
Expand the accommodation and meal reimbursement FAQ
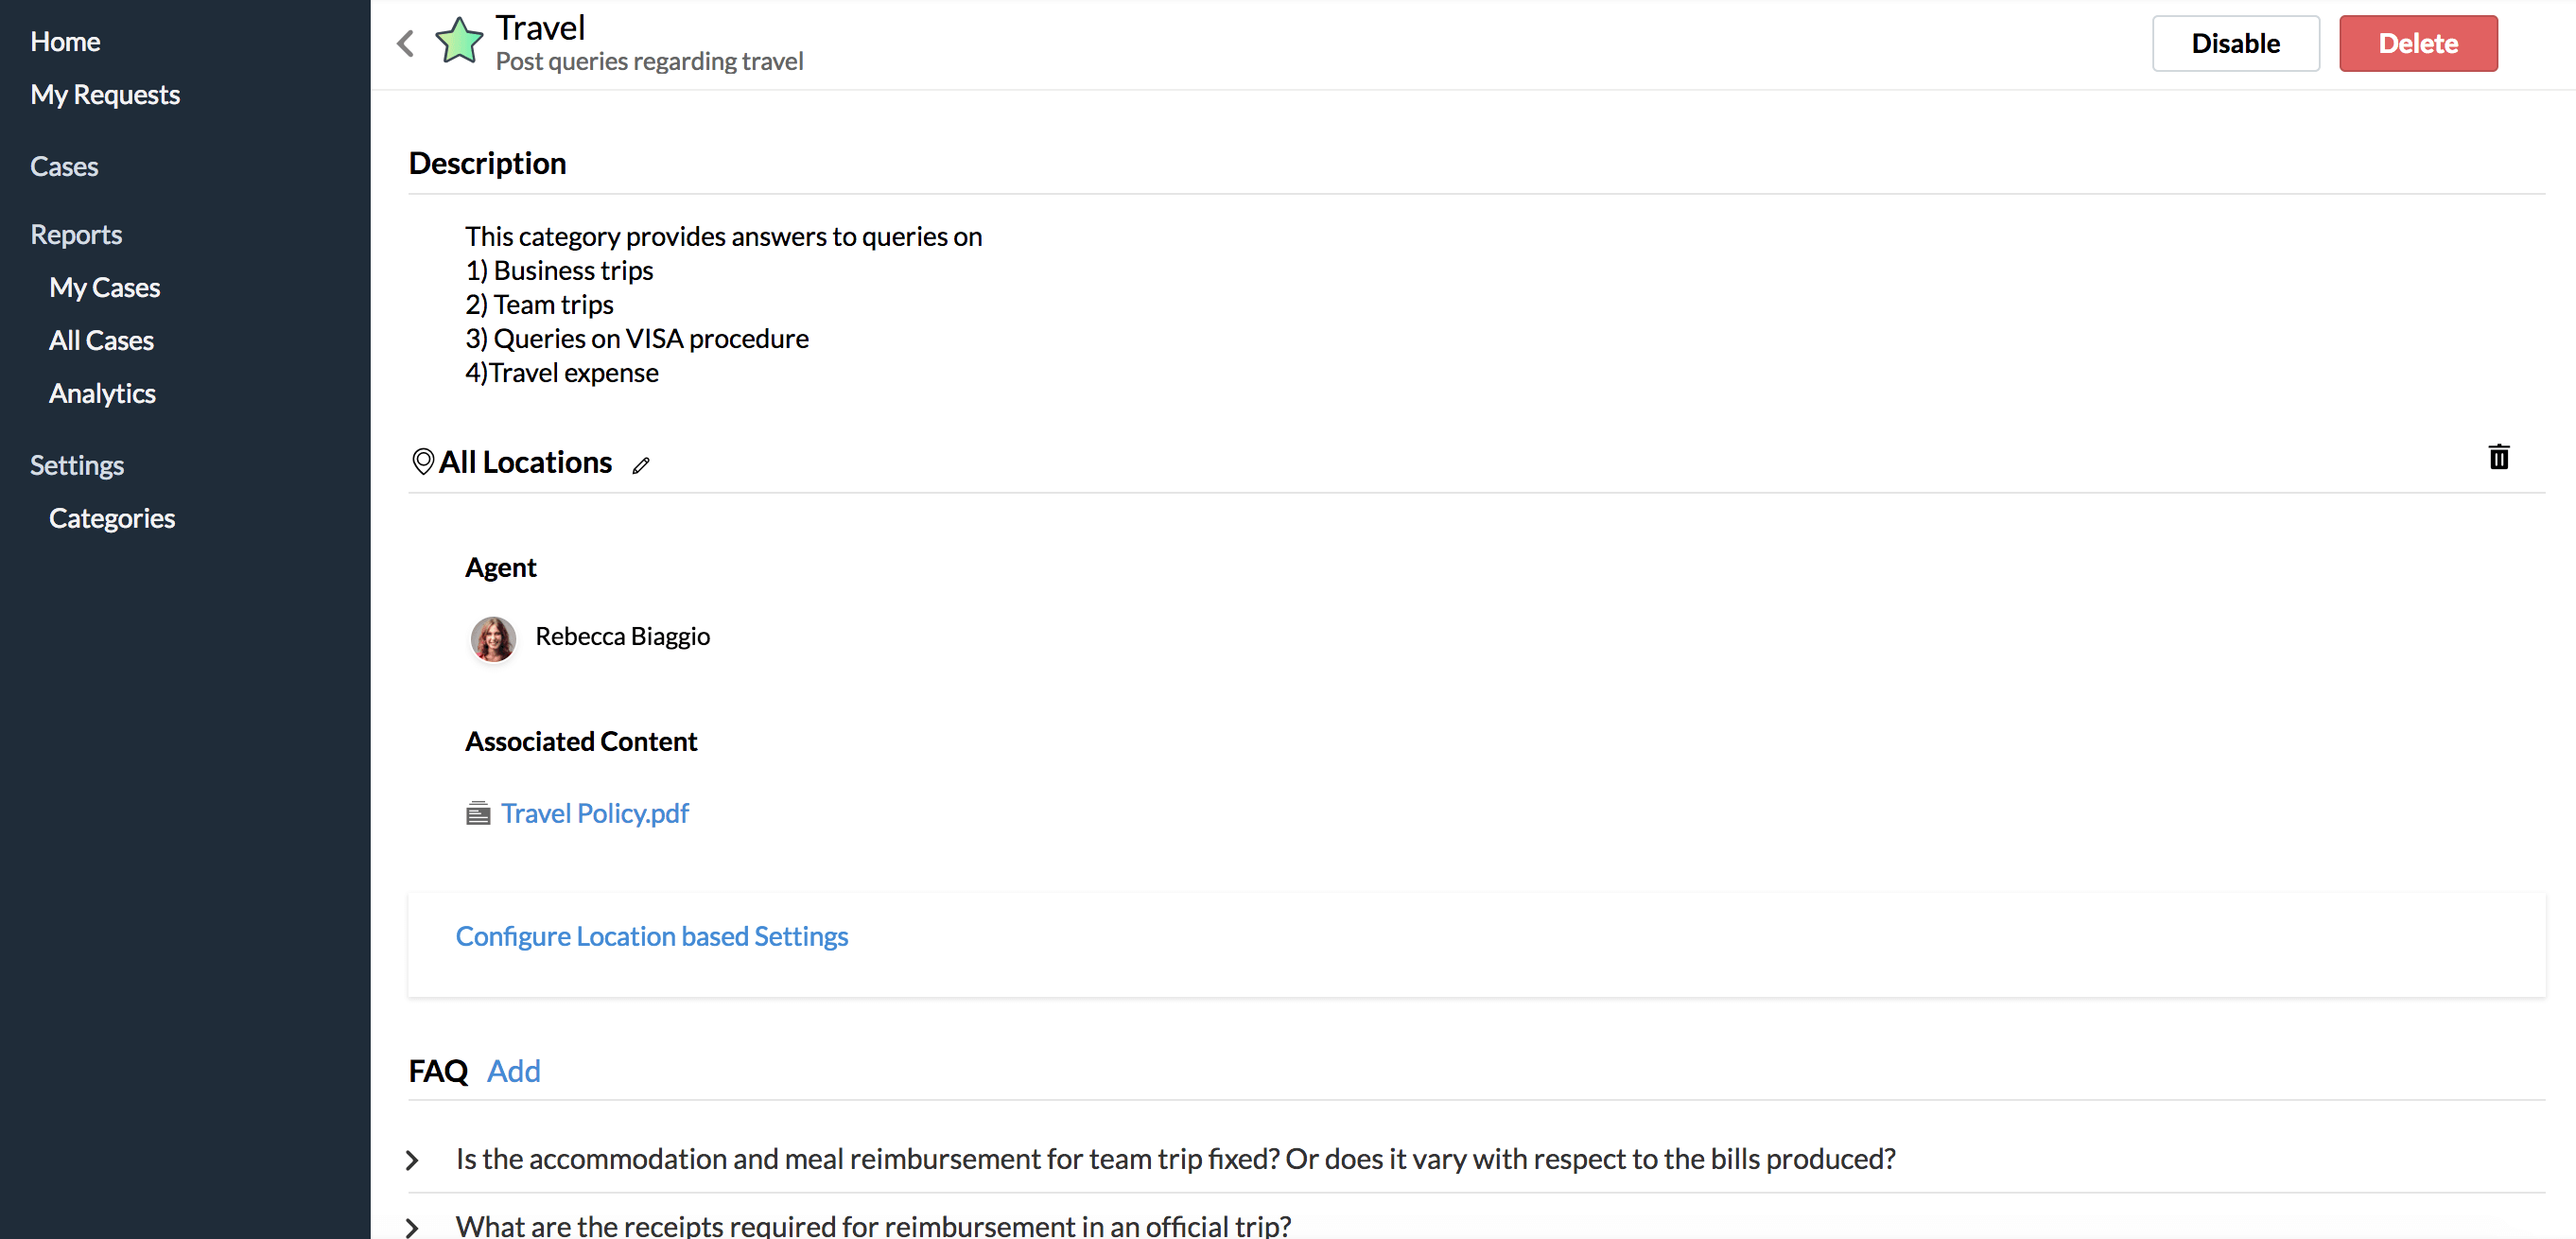point(412,1160)
